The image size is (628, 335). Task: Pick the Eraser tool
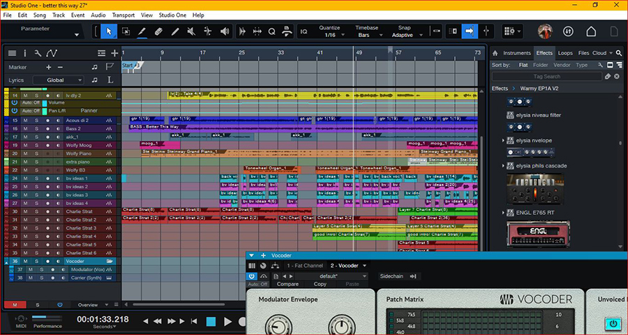(x=158, y=31)
